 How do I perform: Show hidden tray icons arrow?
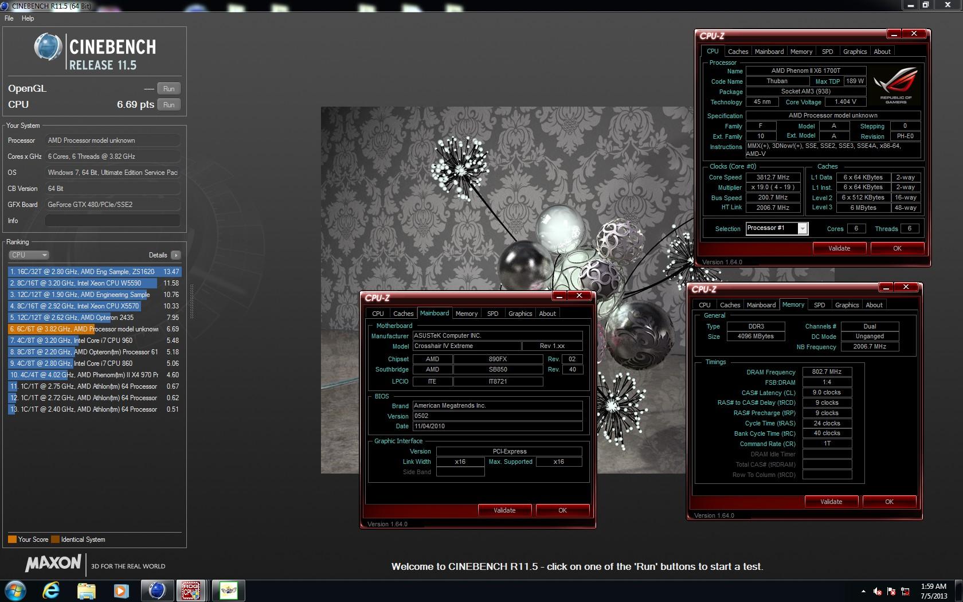[863, 591]
